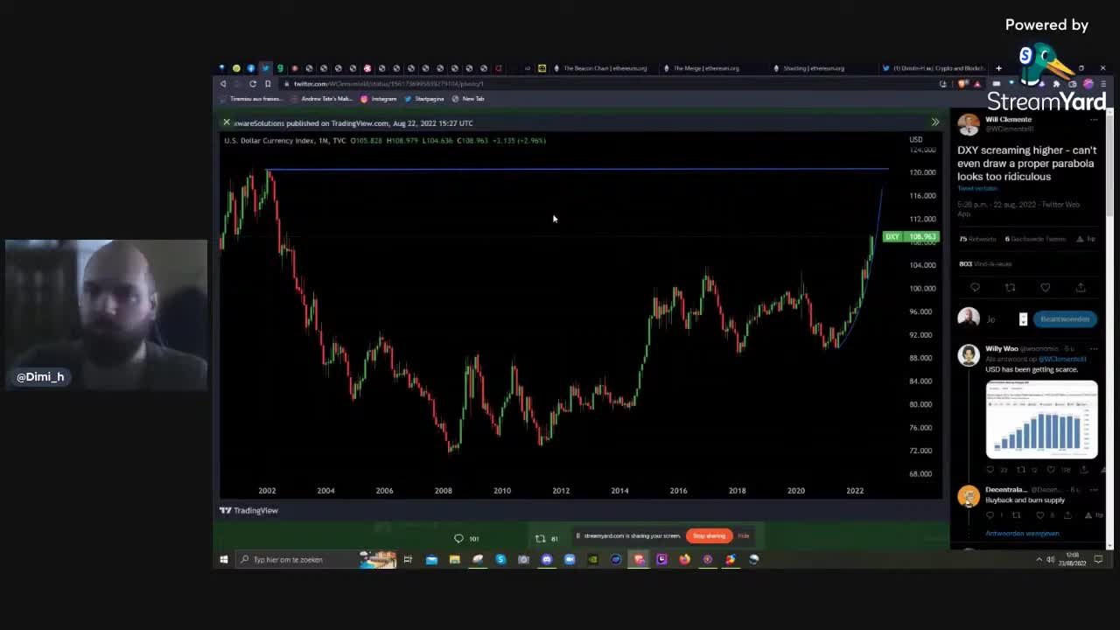Close the enlarged chart photo viewer
1120x630 pixels.
(227, 122)
